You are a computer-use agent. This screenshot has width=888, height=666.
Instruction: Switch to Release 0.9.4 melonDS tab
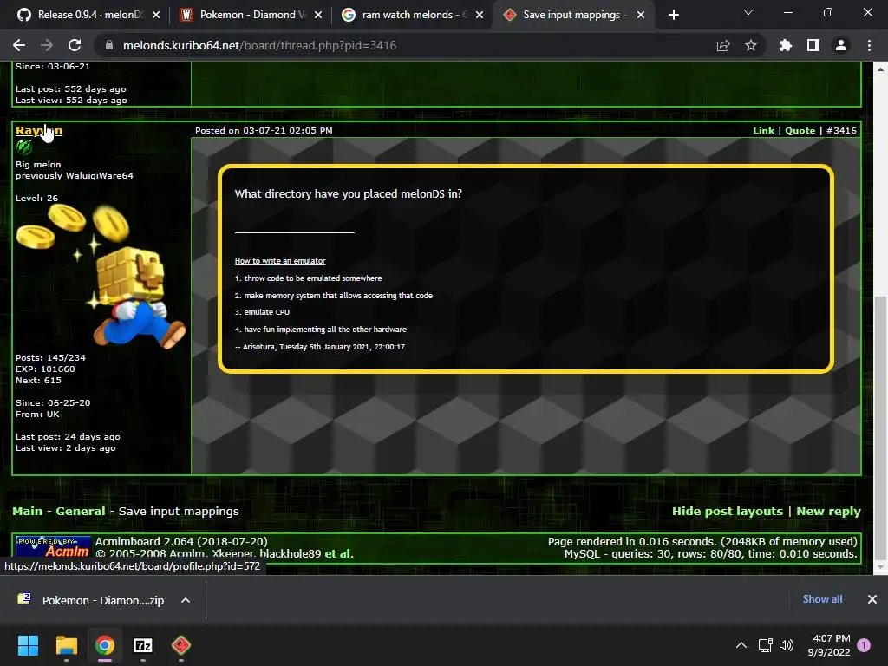(88, 15)
